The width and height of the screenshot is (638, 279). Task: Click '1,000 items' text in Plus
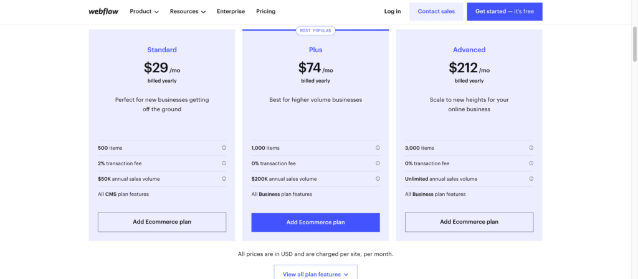tap(265, 148)
